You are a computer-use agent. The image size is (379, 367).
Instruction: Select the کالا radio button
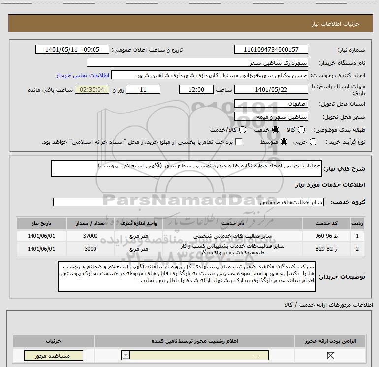point(301,130)
